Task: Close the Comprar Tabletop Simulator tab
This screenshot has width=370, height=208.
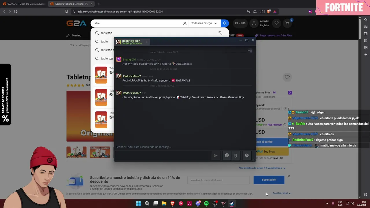Action: pyautogui.click(x=92, y=4)
